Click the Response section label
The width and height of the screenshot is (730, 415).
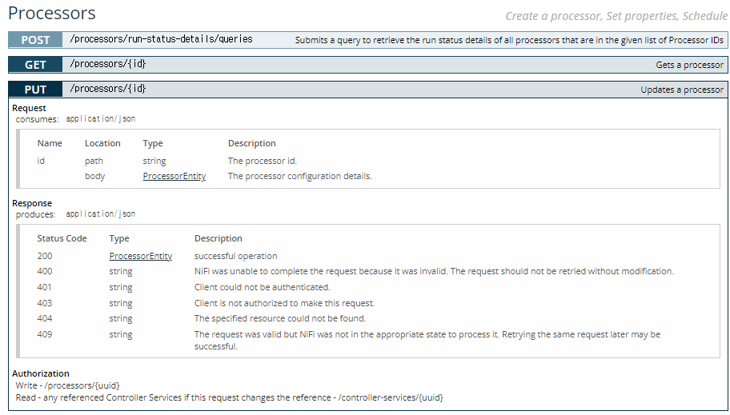(32, 203)
